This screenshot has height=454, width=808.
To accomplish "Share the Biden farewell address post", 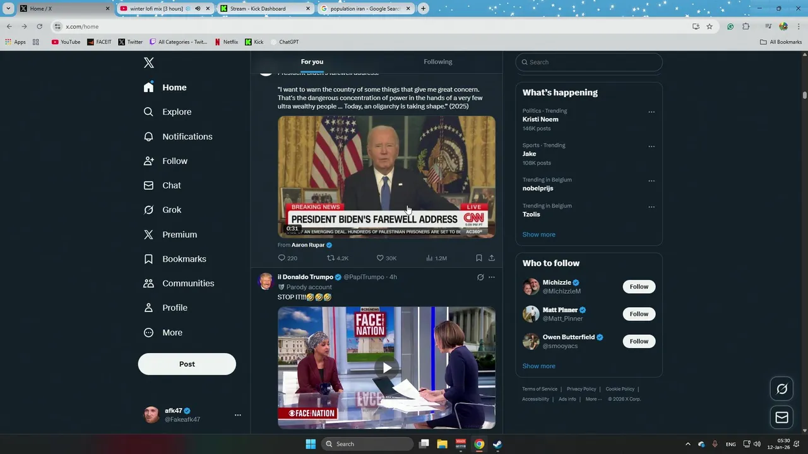I will [x=492, y=258].
